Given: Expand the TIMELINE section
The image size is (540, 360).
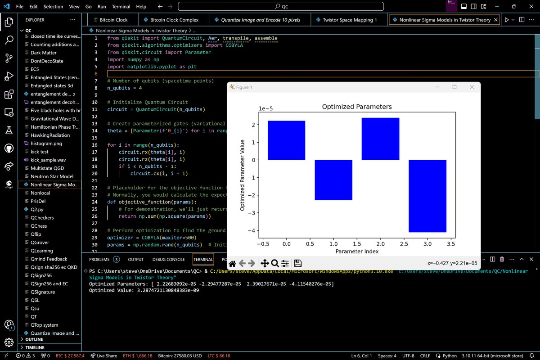Looking at the screenshot, I should pyautogui.click(x=35, y=347).
